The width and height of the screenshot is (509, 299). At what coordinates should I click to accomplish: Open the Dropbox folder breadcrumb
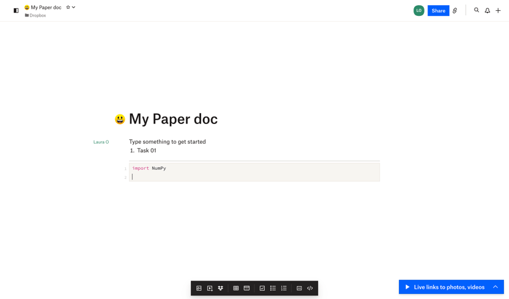[36, 15]
